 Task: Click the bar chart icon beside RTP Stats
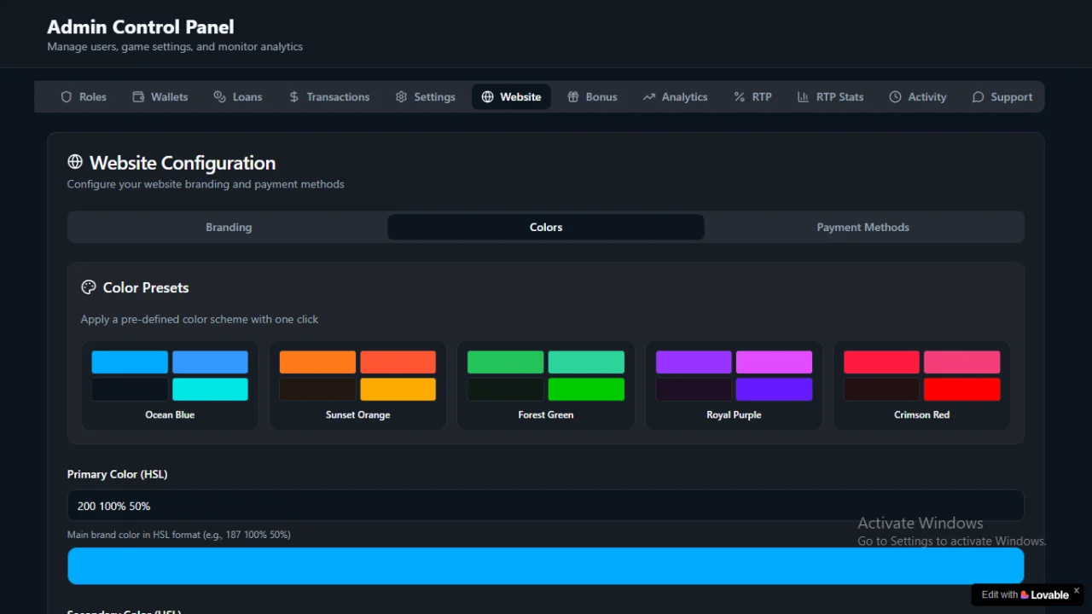803,97
